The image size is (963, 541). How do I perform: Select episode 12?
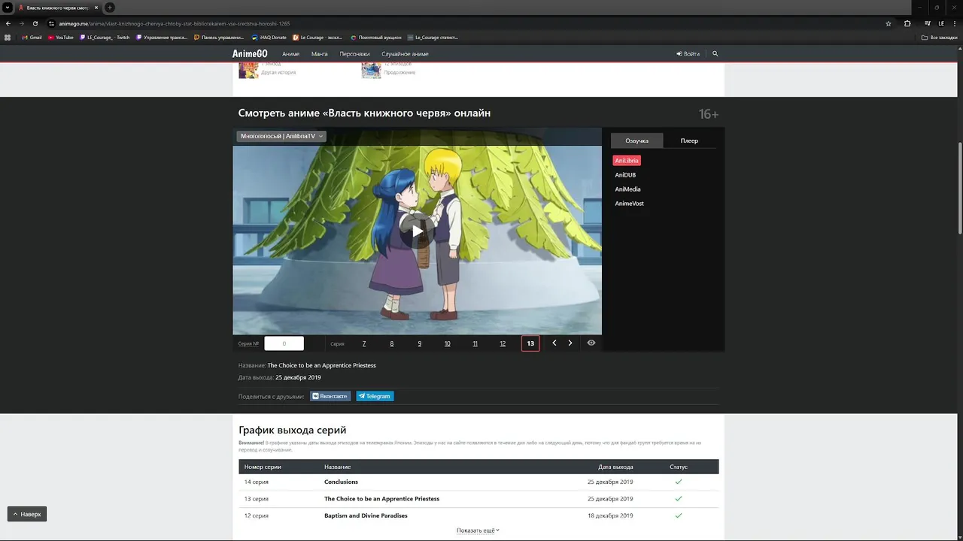point(503,343)
